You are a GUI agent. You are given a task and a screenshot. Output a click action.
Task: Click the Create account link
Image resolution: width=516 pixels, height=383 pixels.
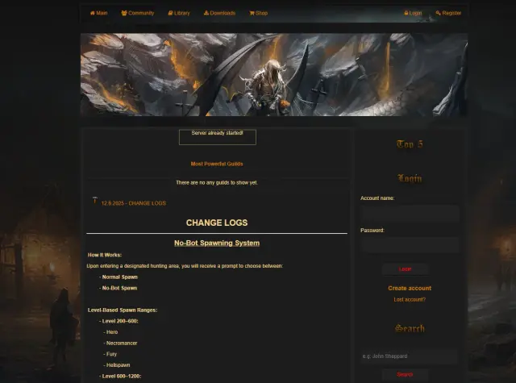410,288
